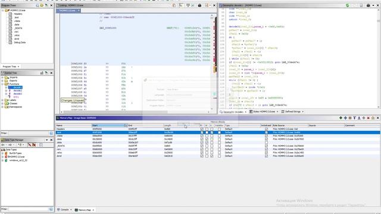The image size is (381, 214).
Task: Toggle the Volatile checkbox for the _RDATA row
Action: click(219, 146)
